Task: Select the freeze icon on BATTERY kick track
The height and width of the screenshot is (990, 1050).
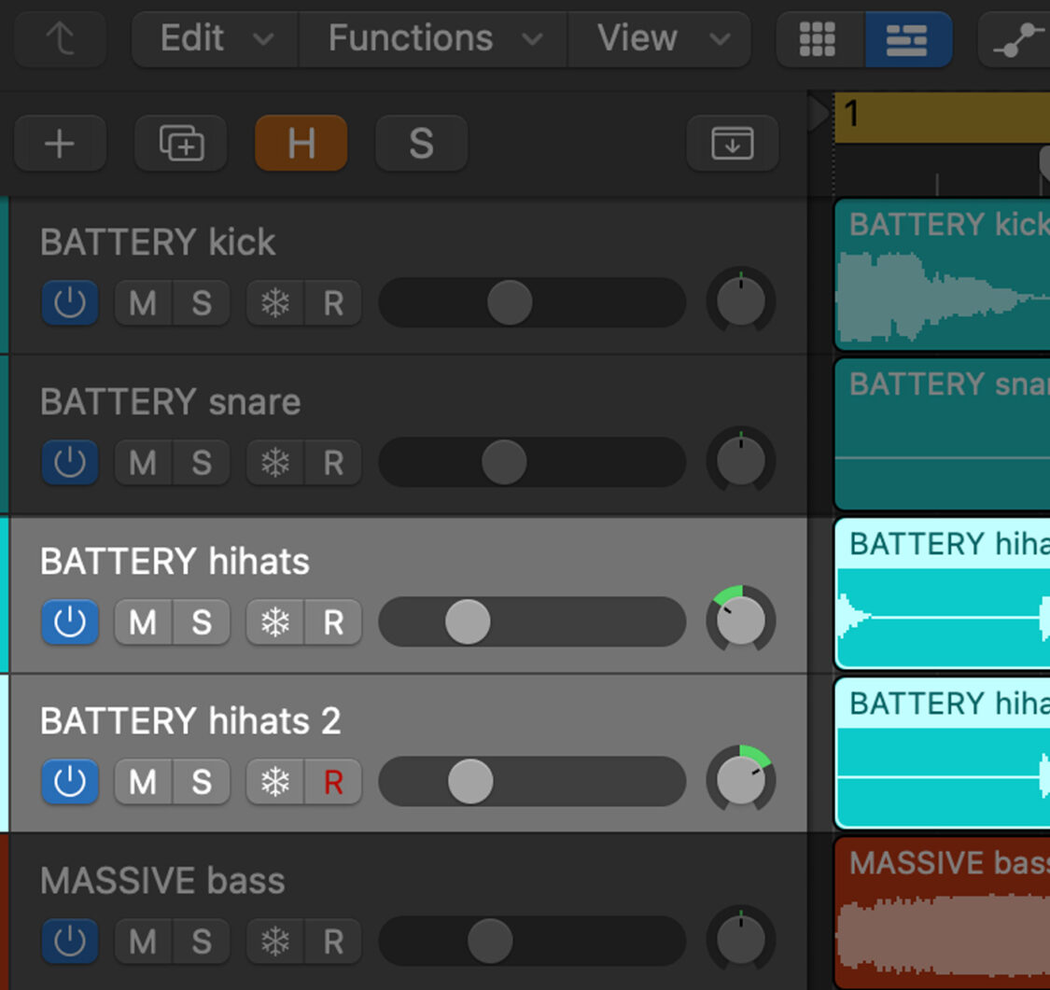Action: pos(276,302)
